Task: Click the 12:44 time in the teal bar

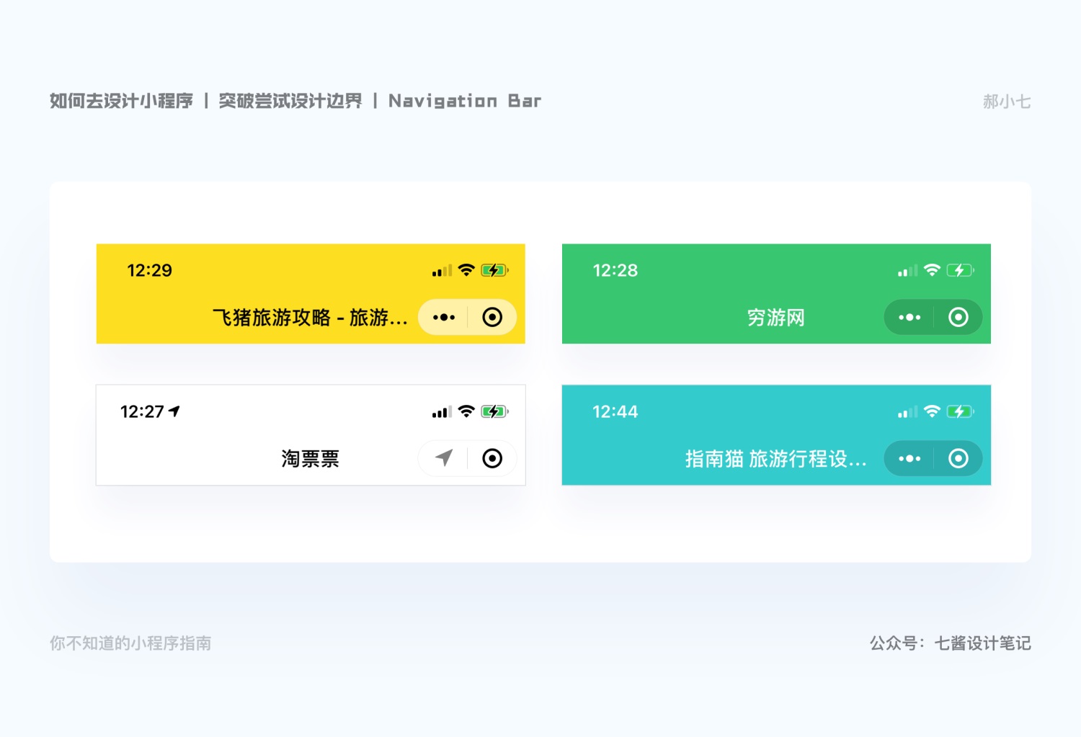Action: 615,411
